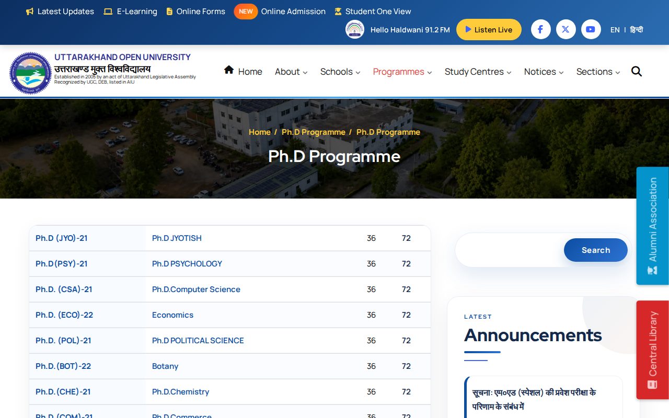Open the YouTube channel icon

(590, 29)
